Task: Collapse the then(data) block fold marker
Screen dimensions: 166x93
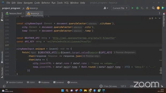Action: [x=16, y=60]
